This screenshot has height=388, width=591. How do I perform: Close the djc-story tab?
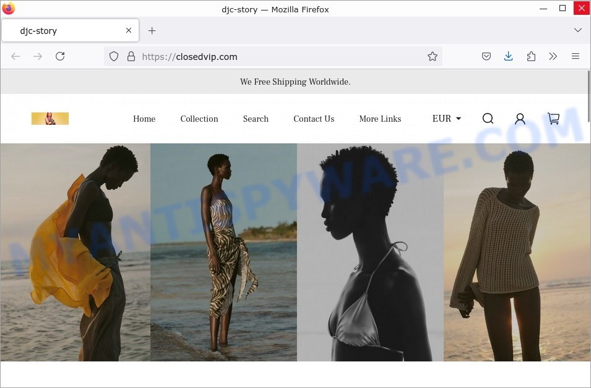click(129, 30)
